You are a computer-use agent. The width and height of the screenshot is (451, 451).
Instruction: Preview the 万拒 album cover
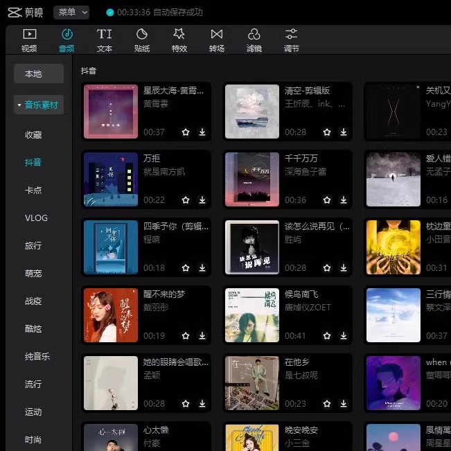coord(111,179)
